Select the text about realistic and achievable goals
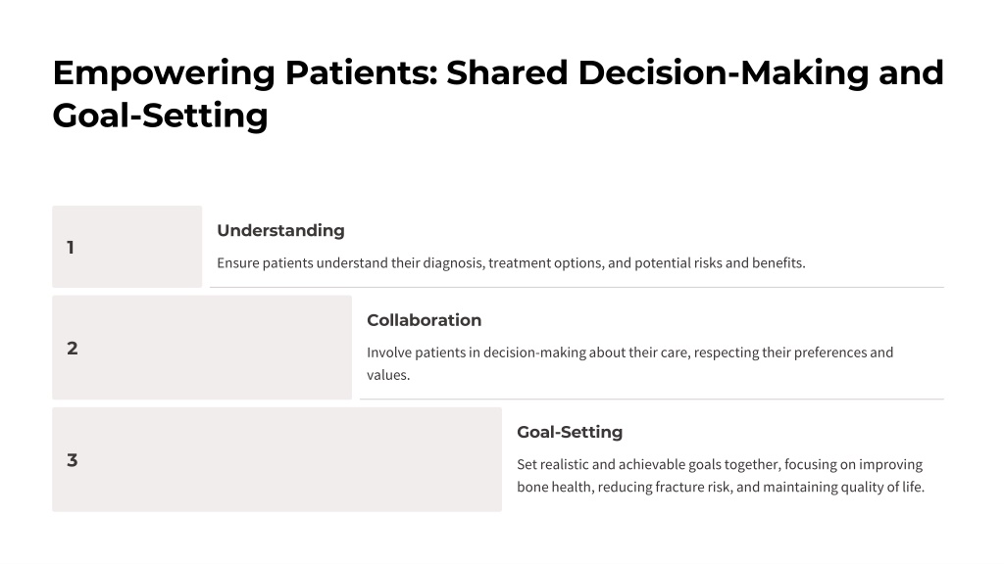This screenshot has height=564, width=1004. [721, 475]
